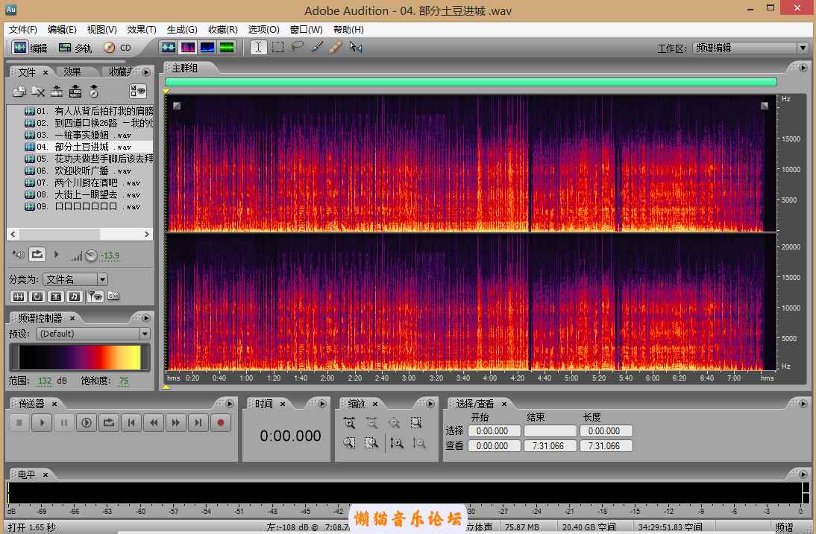Click Go To Beginning transport button
This screenshot has height=534, width=816.
click(131, 423)
